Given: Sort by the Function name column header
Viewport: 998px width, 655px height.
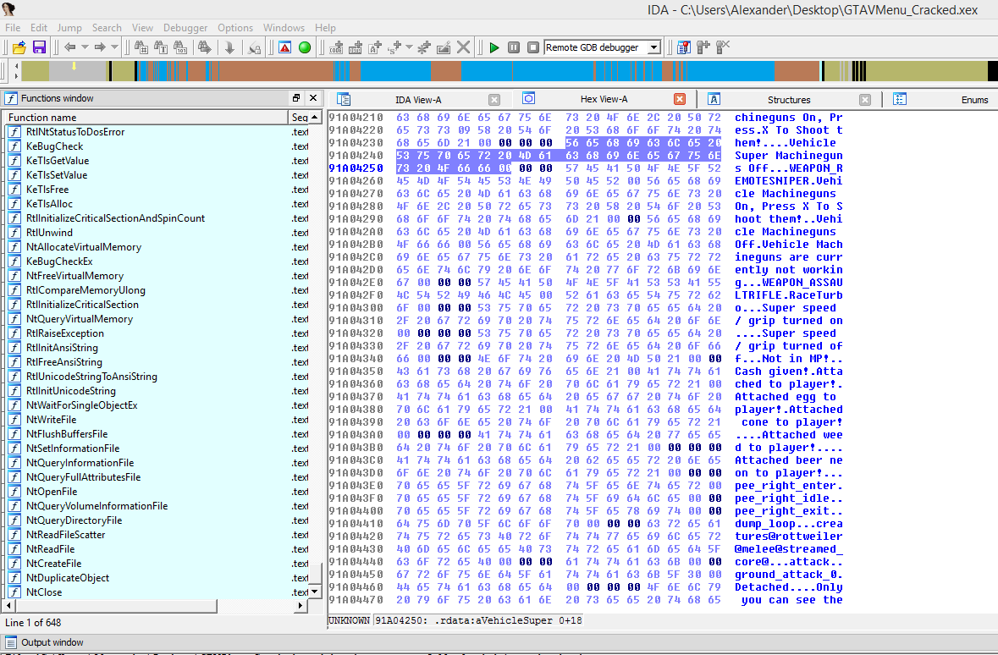Looking at the screenshot, I should [146, 117].
